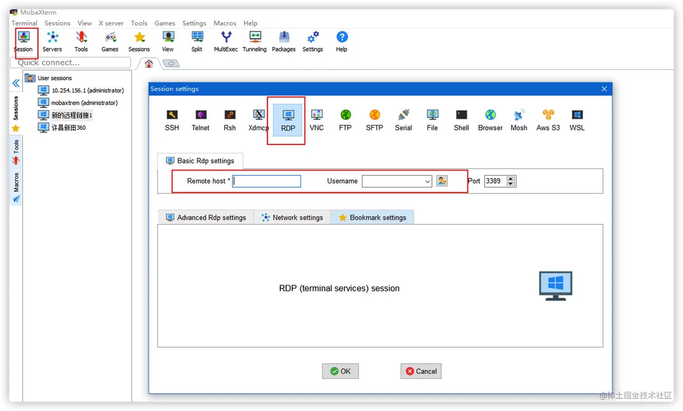Screen dimensions: 683x411
Task: Select the Shell session type
Action: click(x=461, y=120)
